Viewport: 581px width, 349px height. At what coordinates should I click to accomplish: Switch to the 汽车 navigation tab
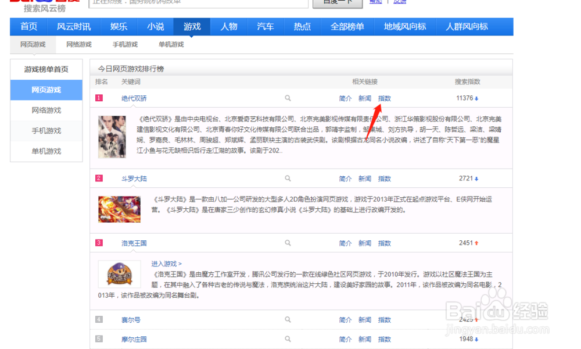pyautogui.click(x=266, y=26)
